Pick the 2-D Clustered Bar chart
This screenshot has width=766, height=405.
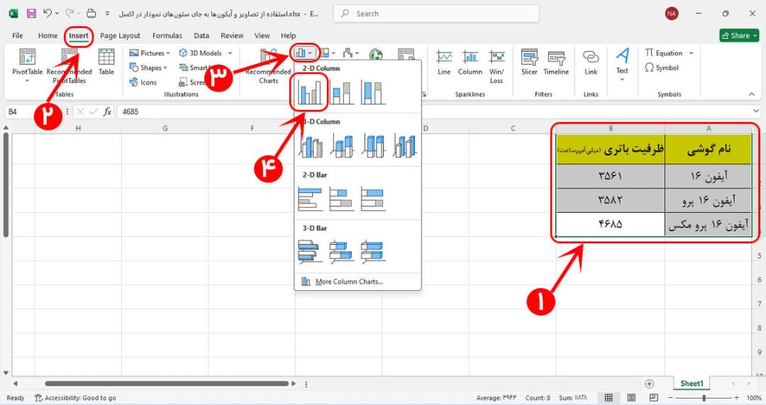(310, 199)
